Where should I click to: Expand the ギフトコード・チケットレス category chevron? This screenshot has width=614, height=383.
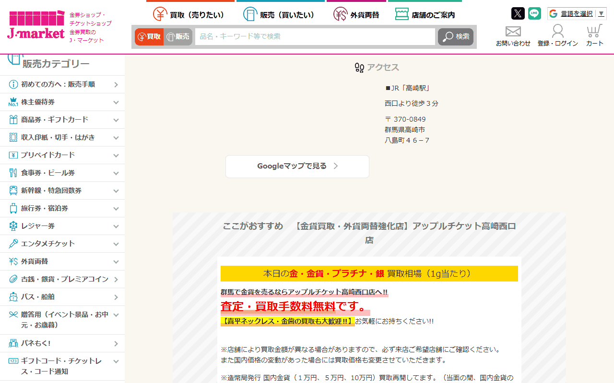tap(116, 361)
